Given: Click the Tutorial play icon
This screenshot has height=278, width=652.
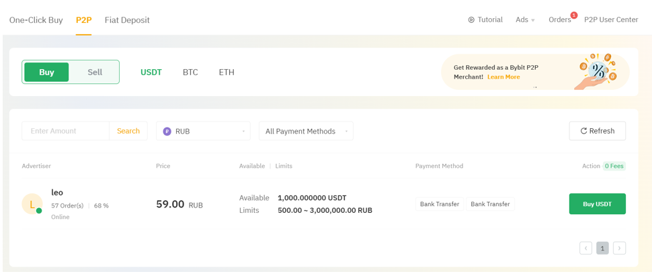Looking at the screenshot, I should (471, 20).
